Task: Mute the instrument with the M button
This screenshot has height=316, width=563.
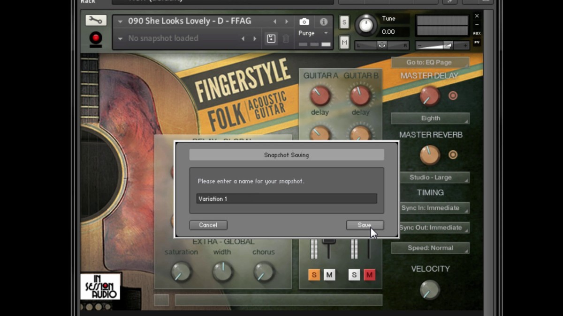Action: pyautogui.click(x=344, y=43)
